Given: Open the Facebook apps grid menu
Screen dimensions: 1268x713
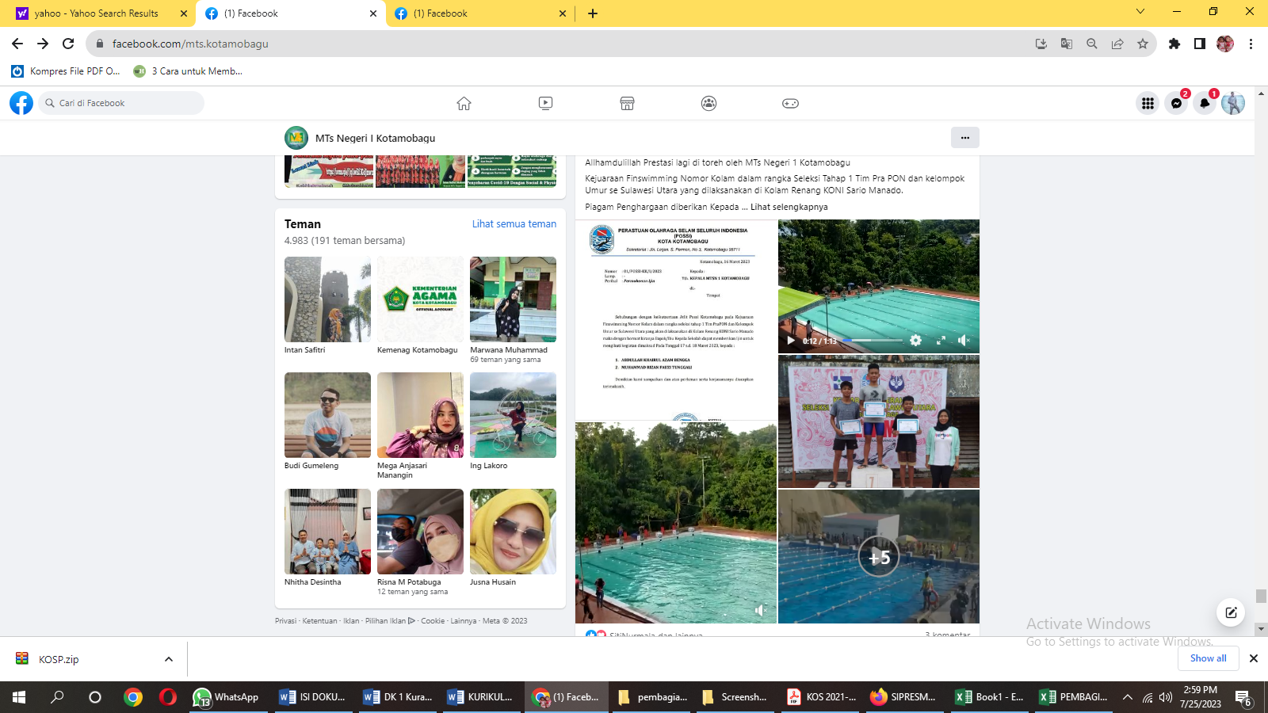Looking at the screenshot, I should 1148,103.
